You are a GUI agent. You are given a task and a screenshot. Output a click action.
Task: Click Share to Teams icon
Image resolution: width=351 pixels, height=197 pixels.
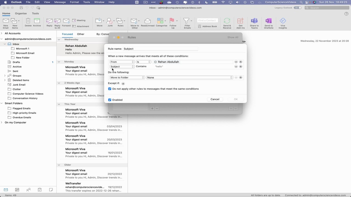[x=254, y=21]
